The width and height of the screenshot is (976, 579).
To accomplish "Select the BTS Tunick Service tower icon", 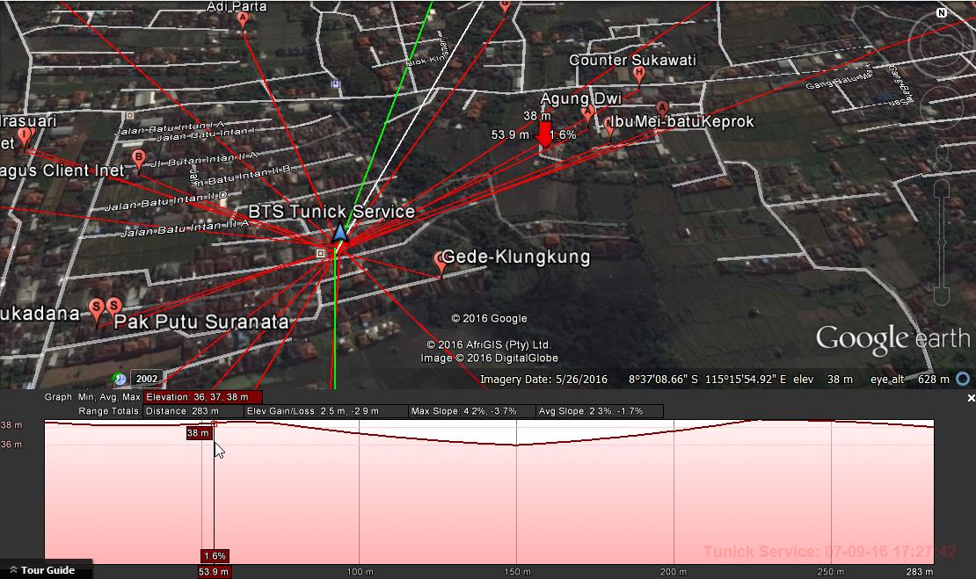I will click(x=339, y=233).
